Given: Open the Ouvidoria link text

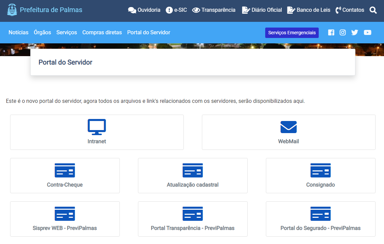Looking at the screenshot, I should coord(149,10).
